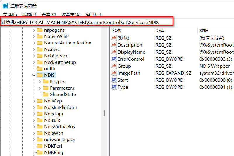
Task: Open the 帮助(H) menu
Action: tap(93, 15)
